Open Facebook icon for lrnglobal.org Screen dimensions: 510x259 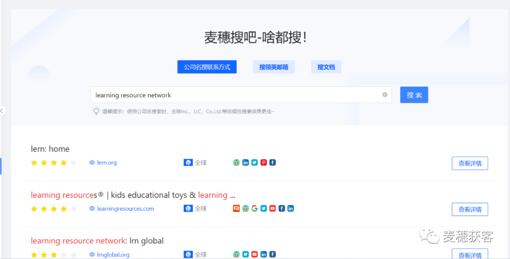(x=272, y=254)
